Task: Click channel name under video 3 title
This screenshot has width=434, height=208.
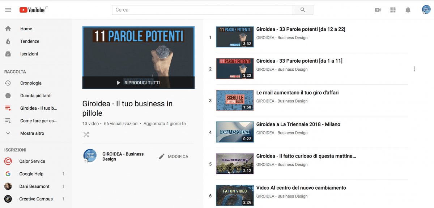Action: click(282, 101)
